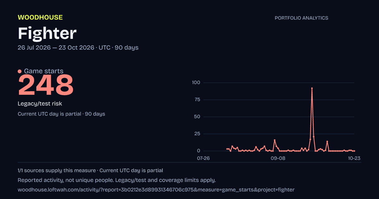Click the 10-23 x-axis date label

click(354, 158)
